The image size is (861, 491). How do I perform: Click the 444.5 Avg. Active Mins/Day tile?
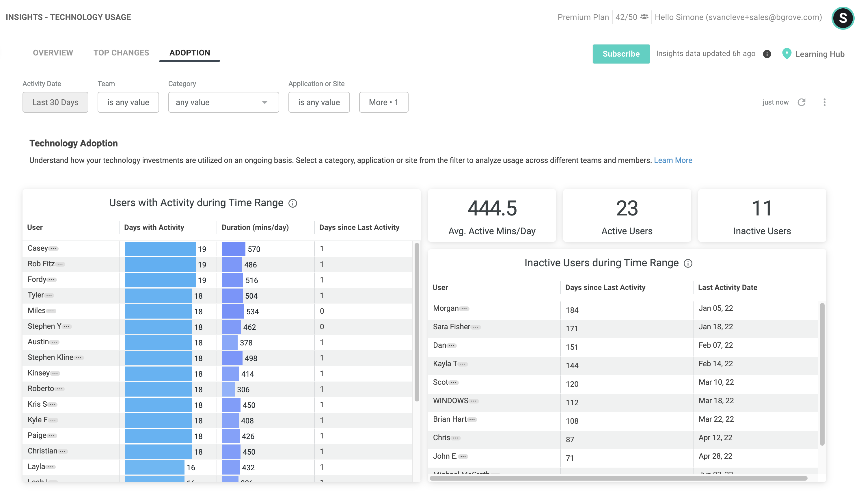[x=492, y=215]
